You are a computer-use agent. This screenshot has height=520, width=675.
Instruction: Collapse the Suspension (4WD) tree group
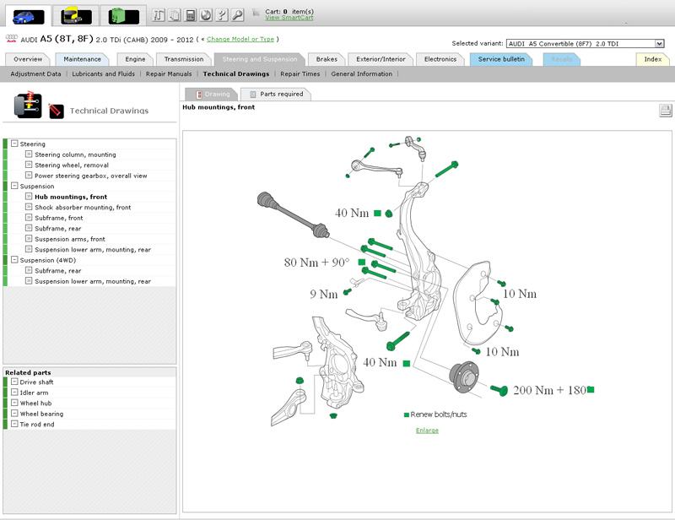(x=14, y=260)
